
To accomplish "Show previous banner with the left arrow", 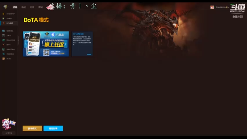I will tap(26, 44).
